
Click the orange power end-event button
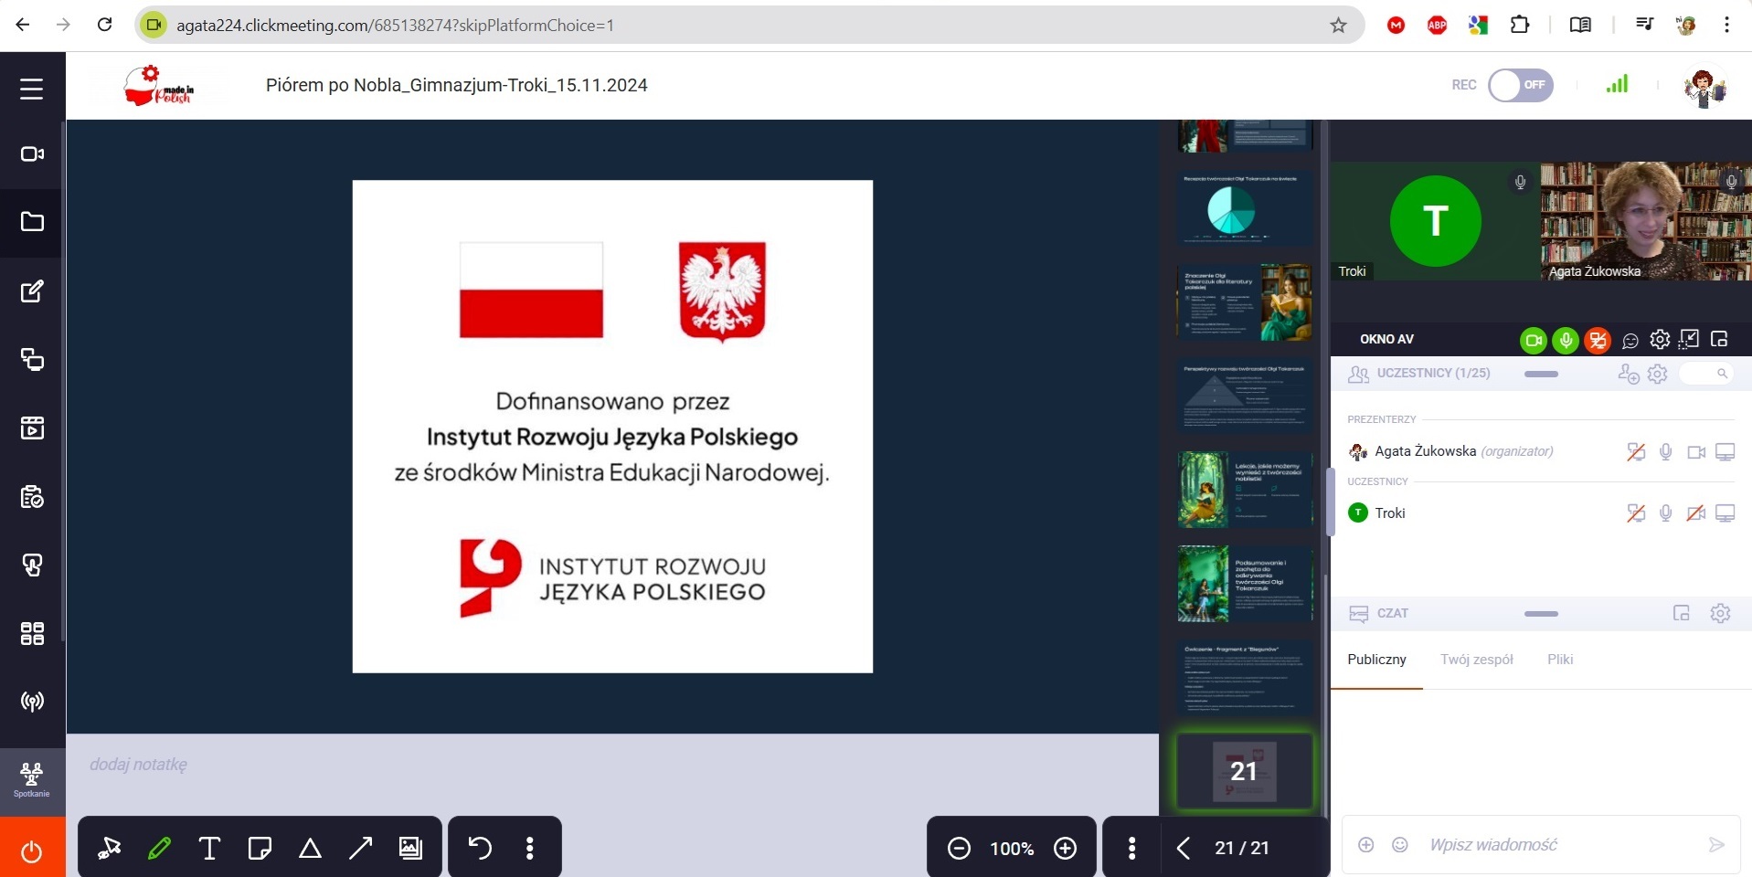coord(32,850)
